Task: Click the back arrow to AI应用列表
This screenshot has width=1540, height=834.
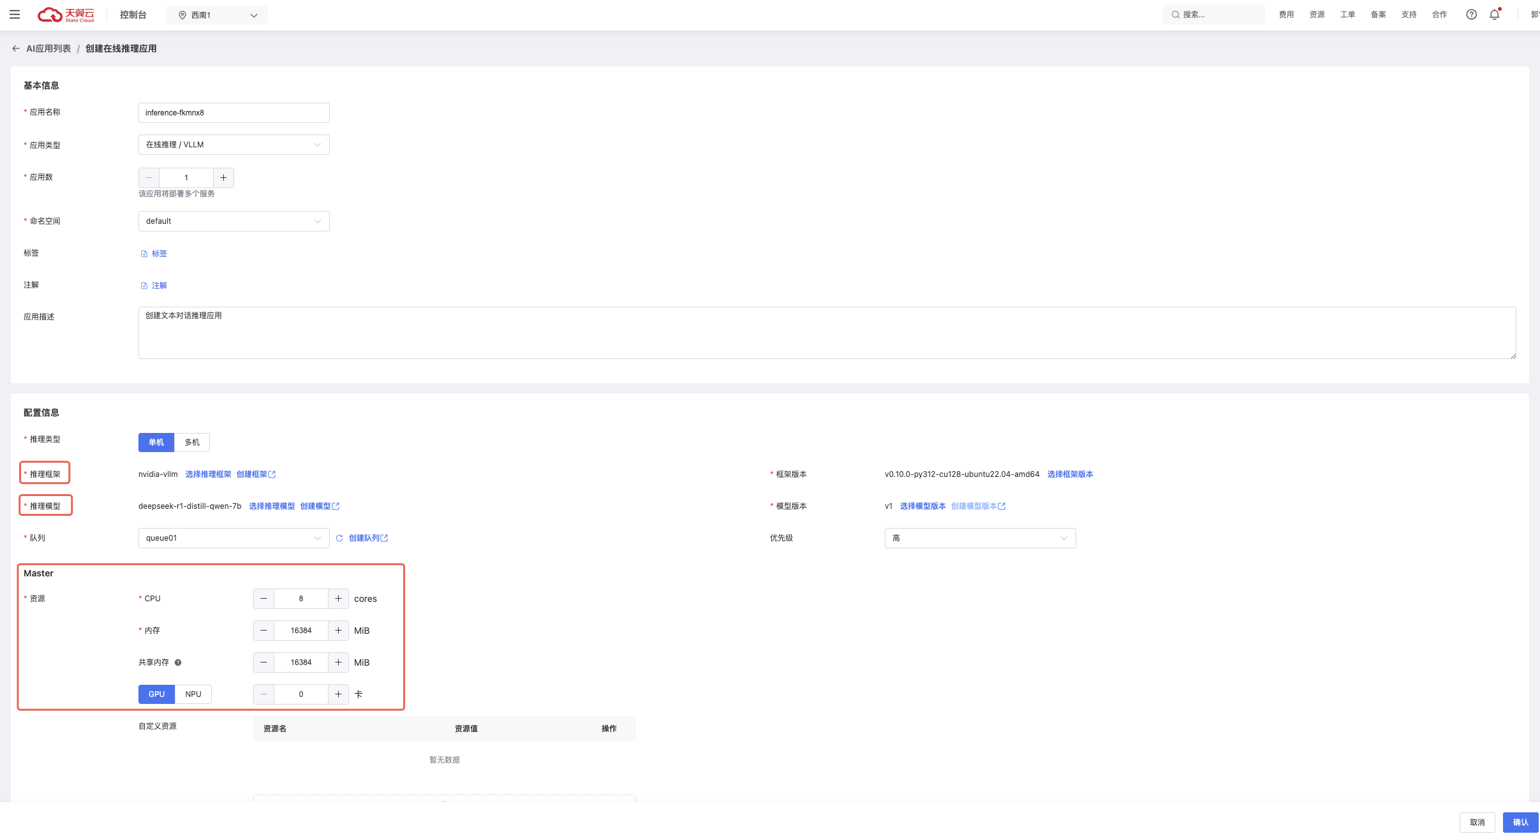Action: point(16,48)
